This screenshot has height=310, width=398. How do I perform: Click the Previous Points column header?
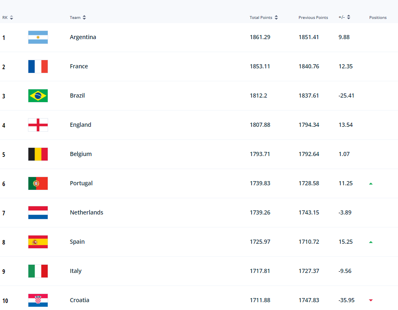click(313, 18)
